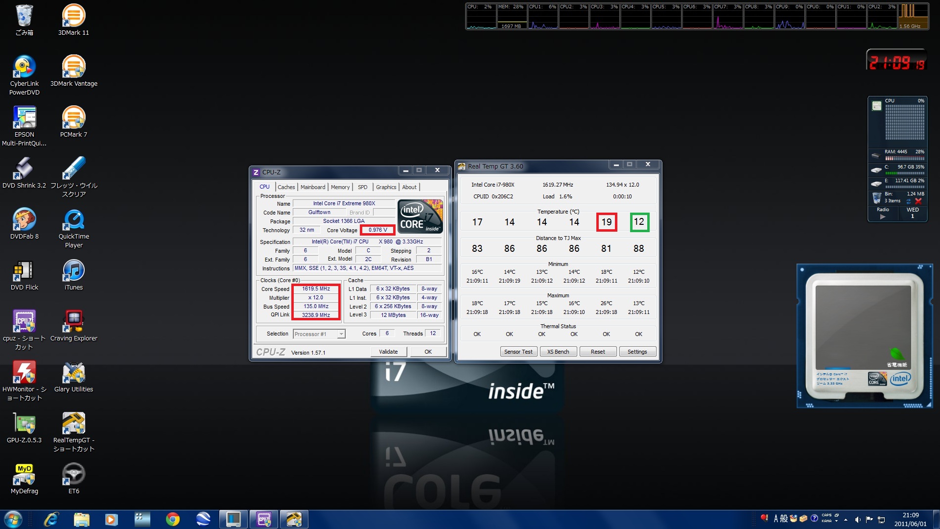The image size is (940, 529).
Task: Click the Sensor Test button in Real Temp
Action: click(518, 352)
